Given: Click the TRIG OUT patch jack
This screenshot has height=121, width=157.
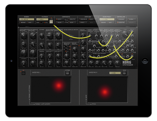Looking at the screenshot, I should [132, 57].
